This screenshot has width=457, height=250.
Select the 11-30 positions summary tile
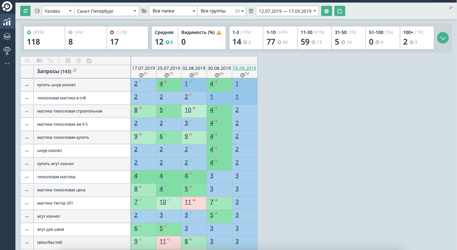pyautogui.click(x=314, y=38)
